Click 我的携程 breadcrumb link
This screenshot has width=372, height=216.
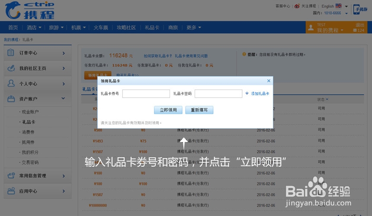coord(11,40)
